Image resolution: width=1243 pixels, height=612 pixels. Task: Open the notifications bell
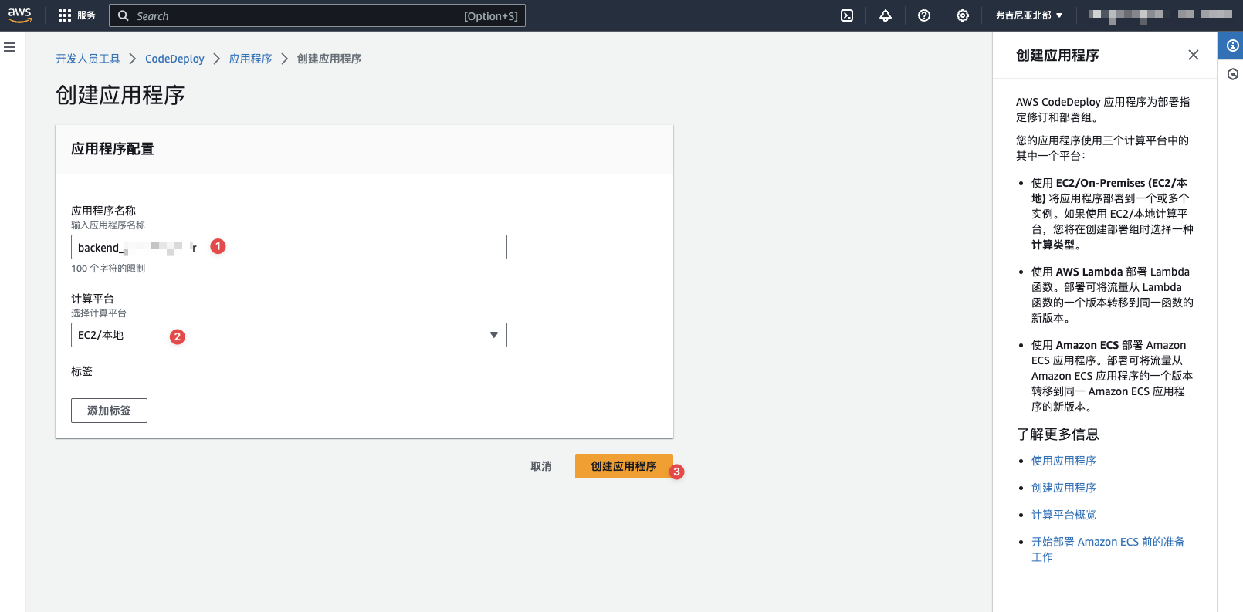(x=886, y=15)
